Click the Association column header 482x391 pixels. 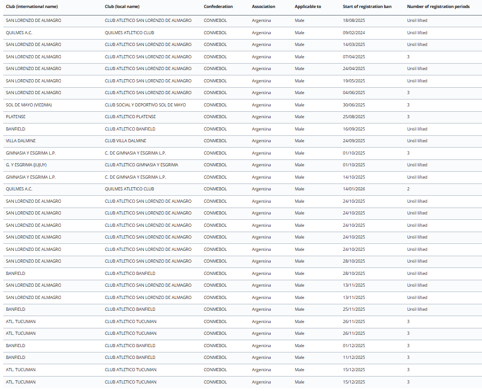coord(263,6)
